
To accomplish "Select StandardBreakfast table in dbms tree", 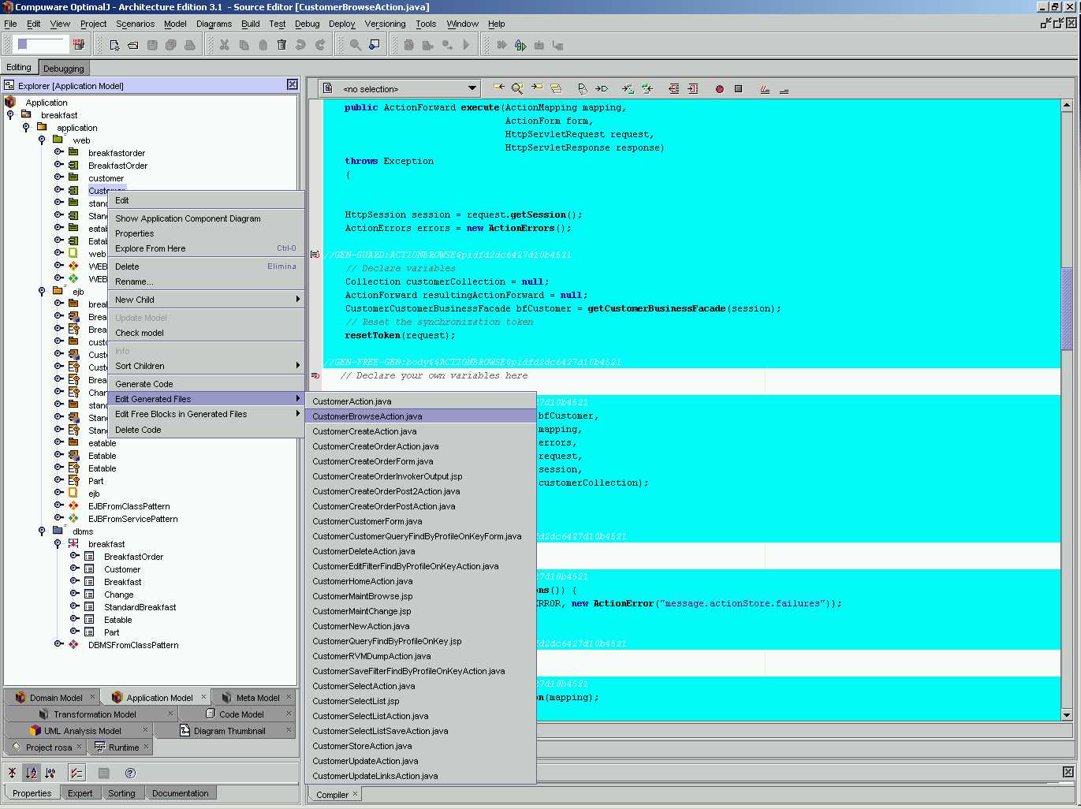I will click(x=140, y=607).
